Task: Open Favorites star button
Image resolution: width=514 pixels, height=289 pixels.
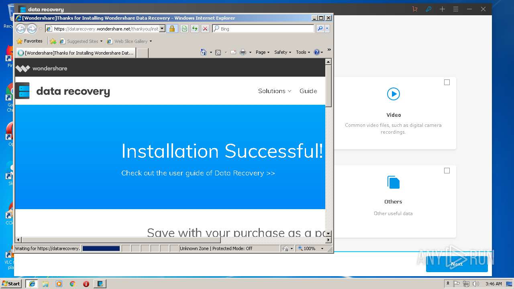Action: pos(20,41)
